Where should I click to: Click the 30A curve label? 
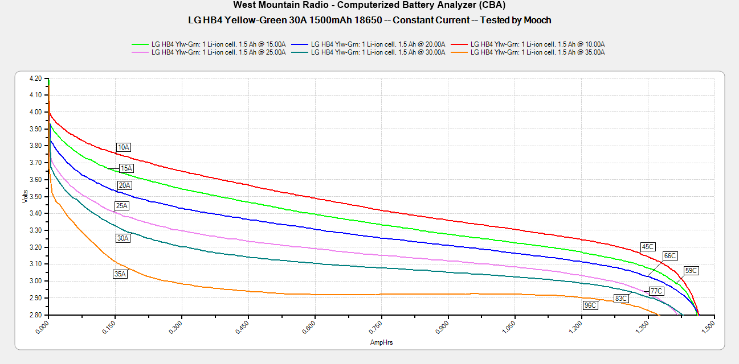coord(123,238)
